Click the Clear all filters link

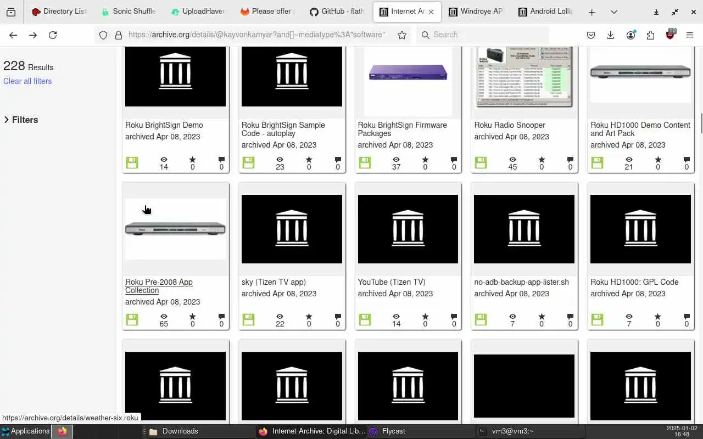pos(27,81)
